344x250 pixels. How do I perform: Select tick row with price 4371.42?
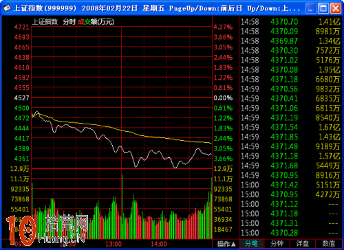click(290, 185)
